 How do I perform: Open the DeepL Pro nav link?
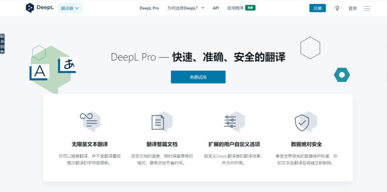click(x=149, y=8)
